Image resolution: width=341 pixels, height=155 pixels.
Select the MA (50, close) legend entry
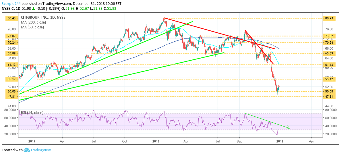point(32,27)
